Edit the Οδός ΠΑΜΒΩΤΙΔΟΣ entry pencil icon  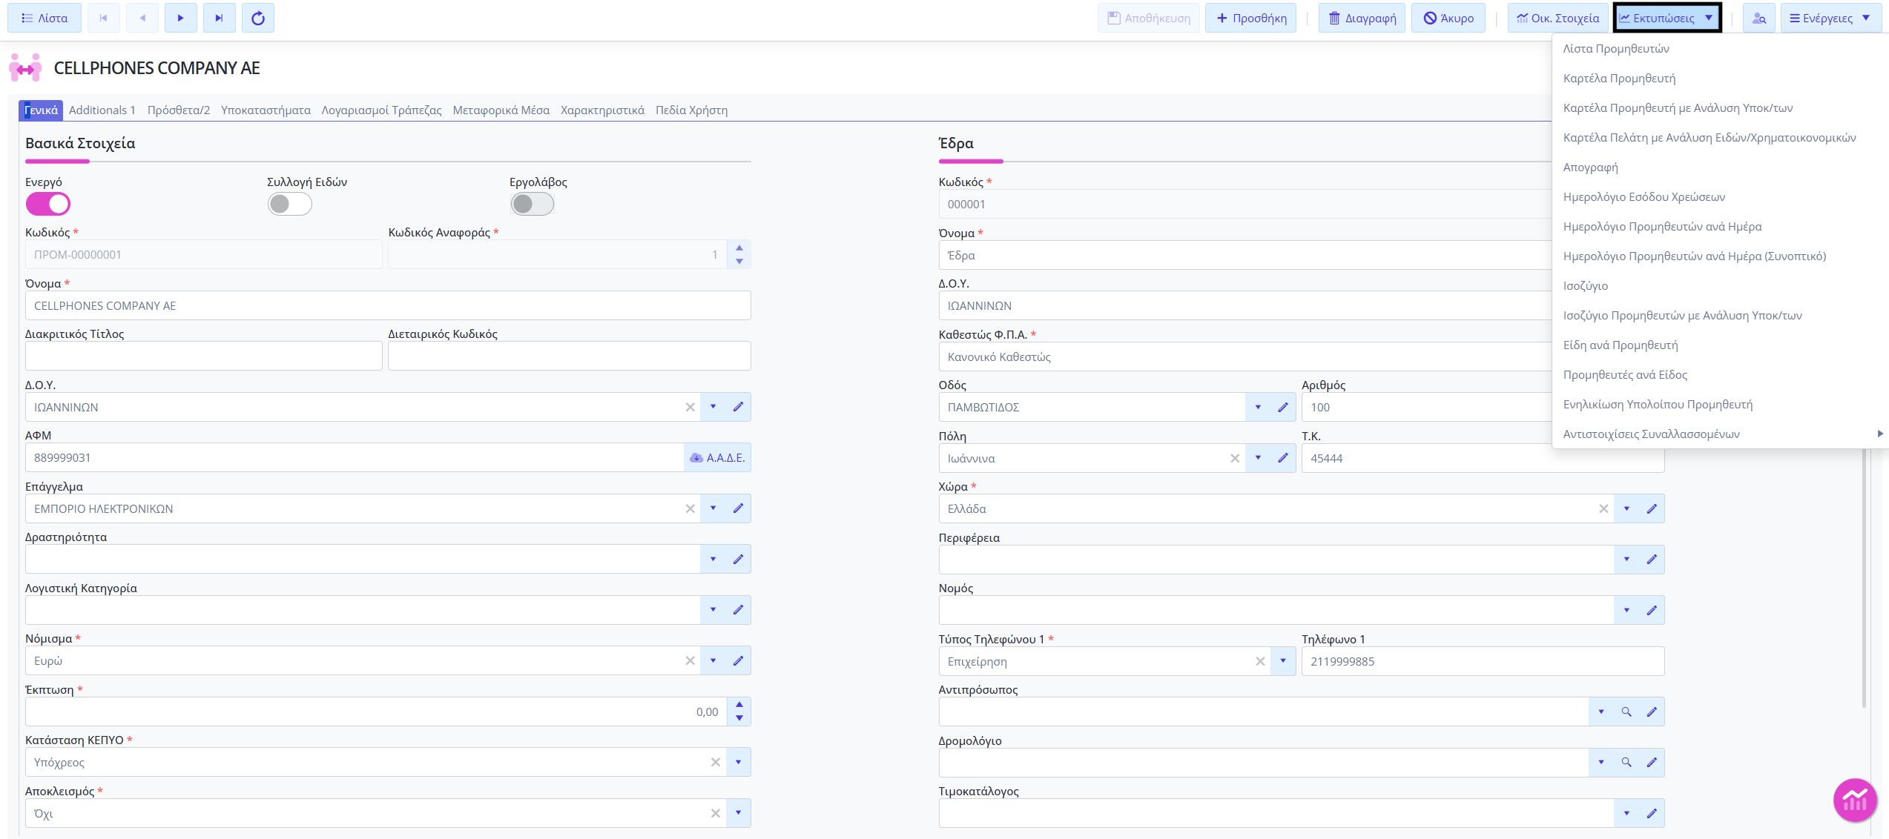1283,407
